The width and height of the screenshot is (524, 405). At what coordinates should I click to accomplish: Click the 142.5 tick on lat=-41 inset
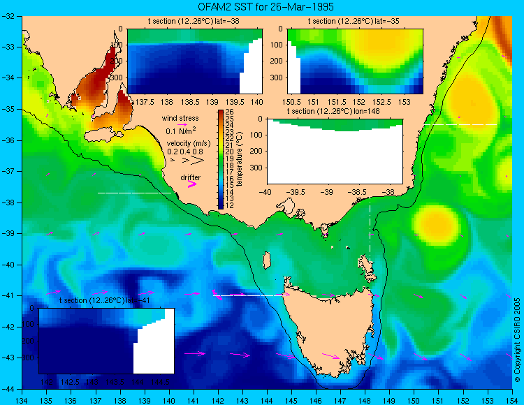70,382
